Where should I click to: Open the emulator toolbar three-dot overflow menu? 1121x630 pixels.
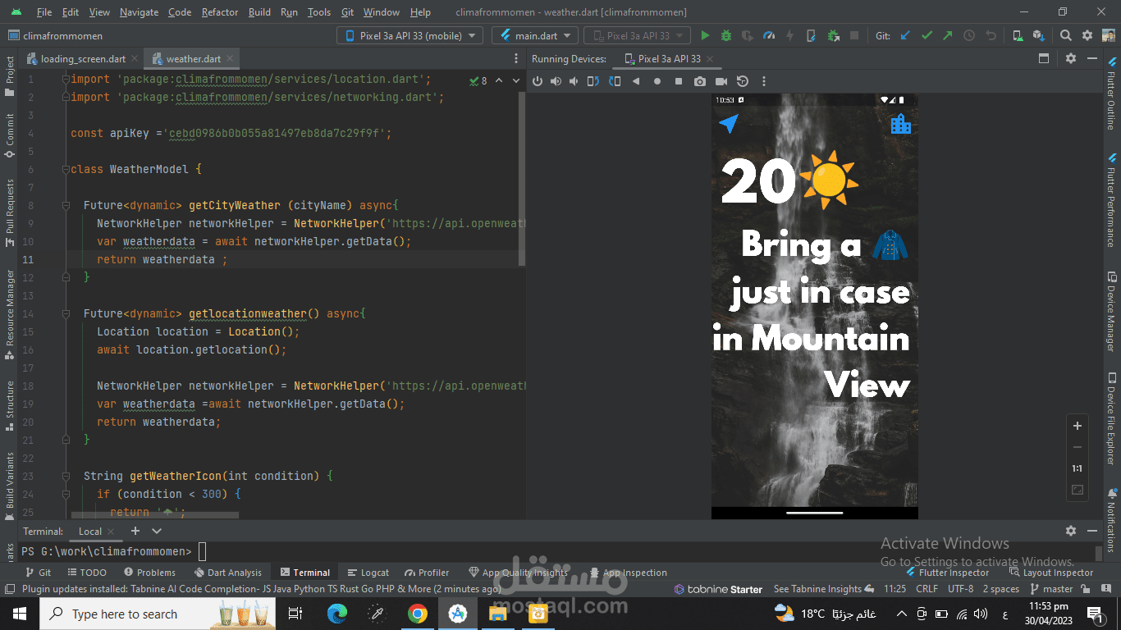click(x=764, y=81)
